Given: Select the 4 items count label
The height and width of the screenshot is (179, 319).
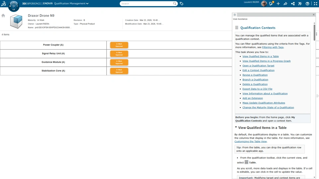Looking at the screenshot, I should 6,35.
